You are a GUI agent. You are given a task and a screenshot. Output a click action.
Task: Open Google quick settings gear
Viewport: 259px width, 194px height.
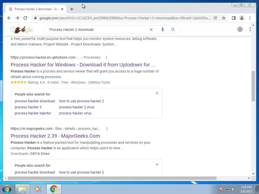240,29
